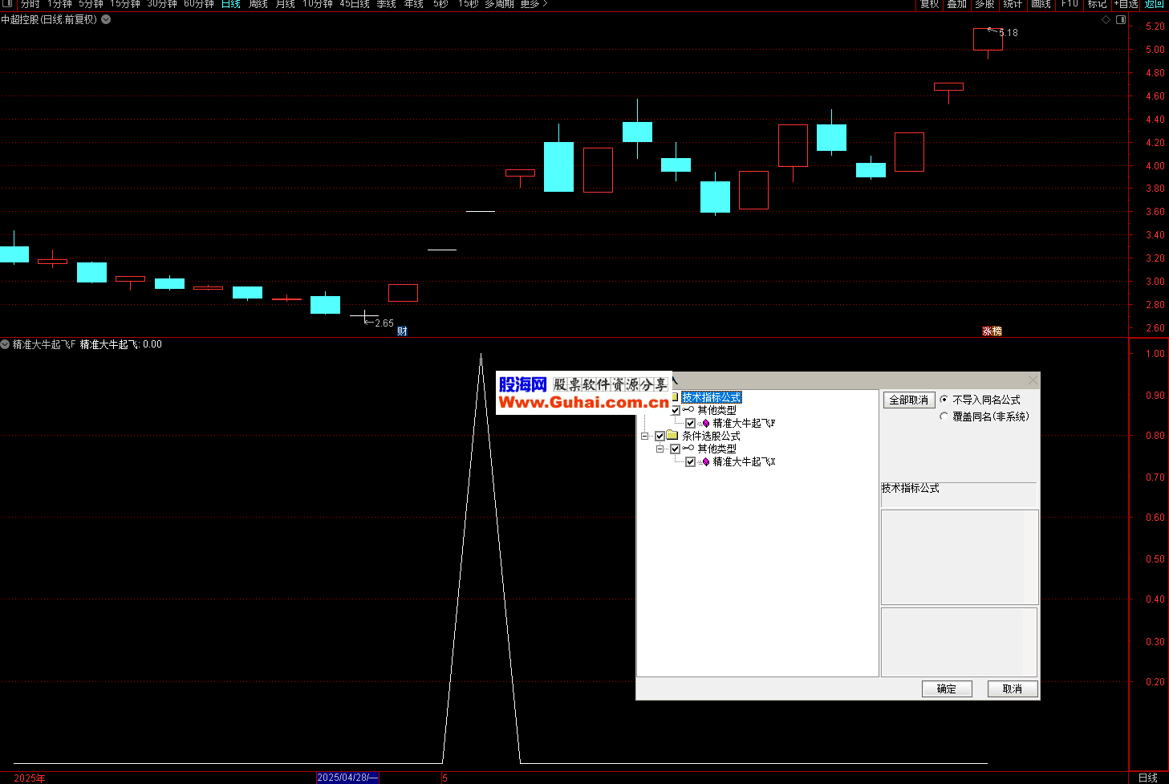Switch to the 分时 period tab
The image size is (1169, 784).
coord(30,4)
